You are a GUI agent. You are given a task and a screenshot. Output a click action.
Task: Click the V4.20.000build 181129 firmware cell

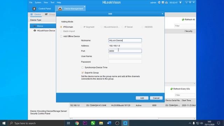pos(120,105)
